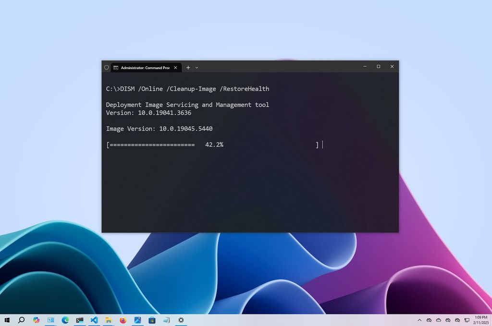Image resolution: width=492 pixels, height=326 pixels.
Task: Select the Administrator: Command Prompt tab
Action: click(x=144, y=67)
